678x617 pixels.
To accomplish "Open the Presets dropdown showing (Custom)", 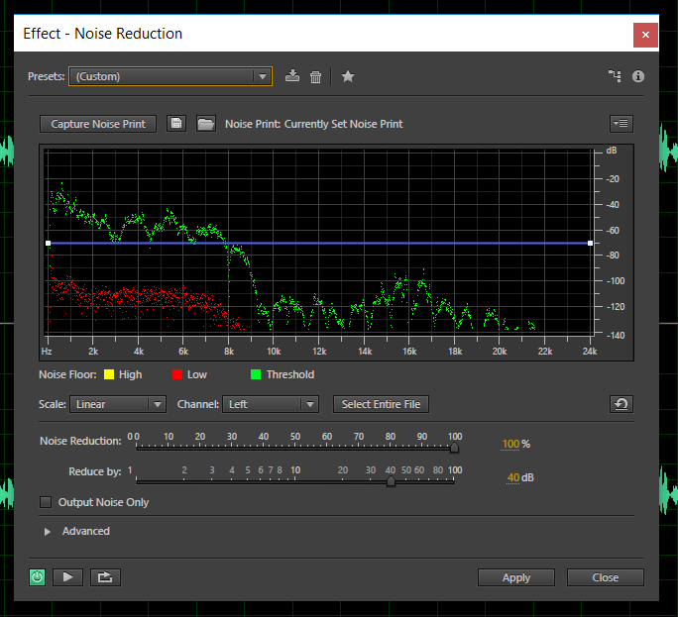I will point(170,76).
